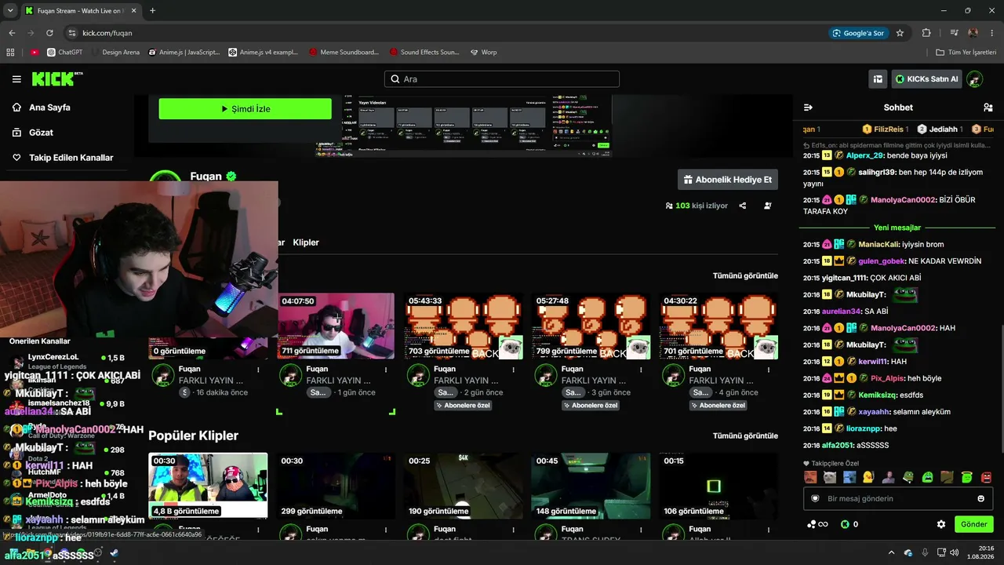
Task: Play the clip with 4,8 B görüntüleme
Action: (x=208, y=486)
